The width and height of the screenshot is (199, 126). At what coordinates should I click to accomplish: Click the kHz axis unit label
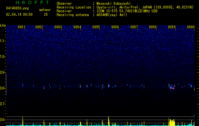[3, 26]
